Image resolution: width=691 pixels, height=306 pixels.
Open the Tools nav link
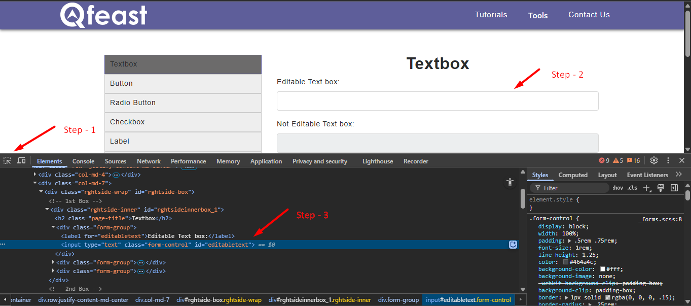538,15
